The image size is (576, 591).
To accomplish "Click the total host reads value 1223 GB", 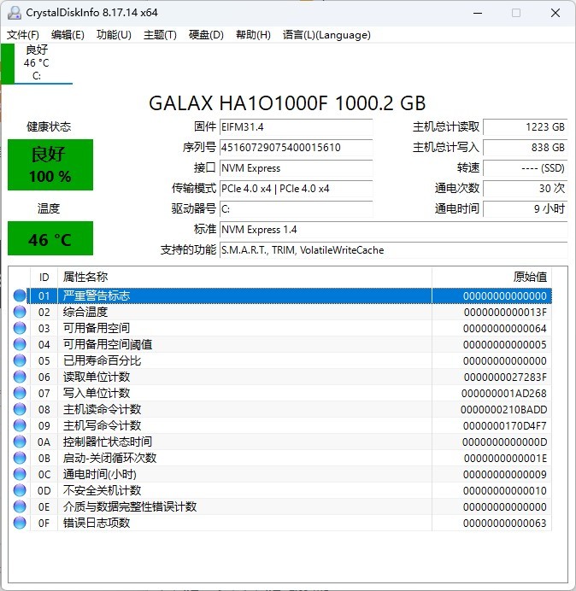I will (x=525, y=127).
